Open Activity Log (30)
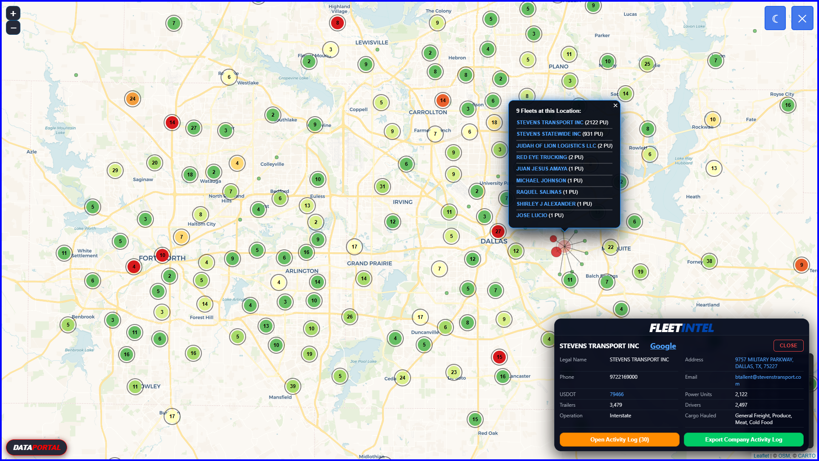819x461 pixels. pyautogui.click(x=619, y=439)
